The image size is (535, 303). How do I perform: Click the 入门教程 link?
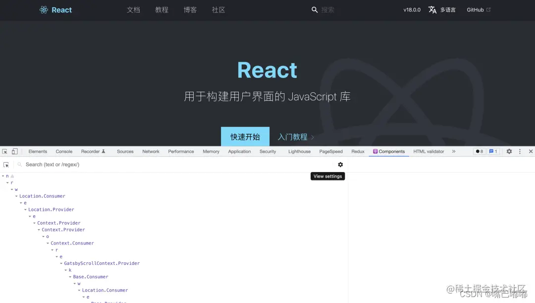pyautogui.click(x=295, y=137)
